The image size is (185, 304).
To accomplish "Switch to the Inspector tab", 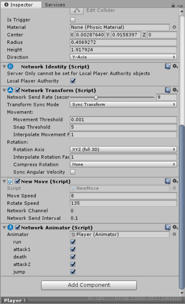I will click(21, 5).
